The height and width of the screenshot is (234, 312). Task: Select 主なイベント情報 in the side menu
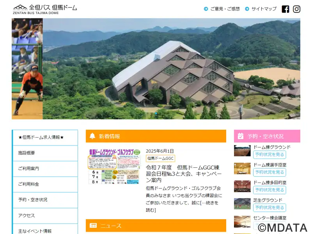click(45, 230)
